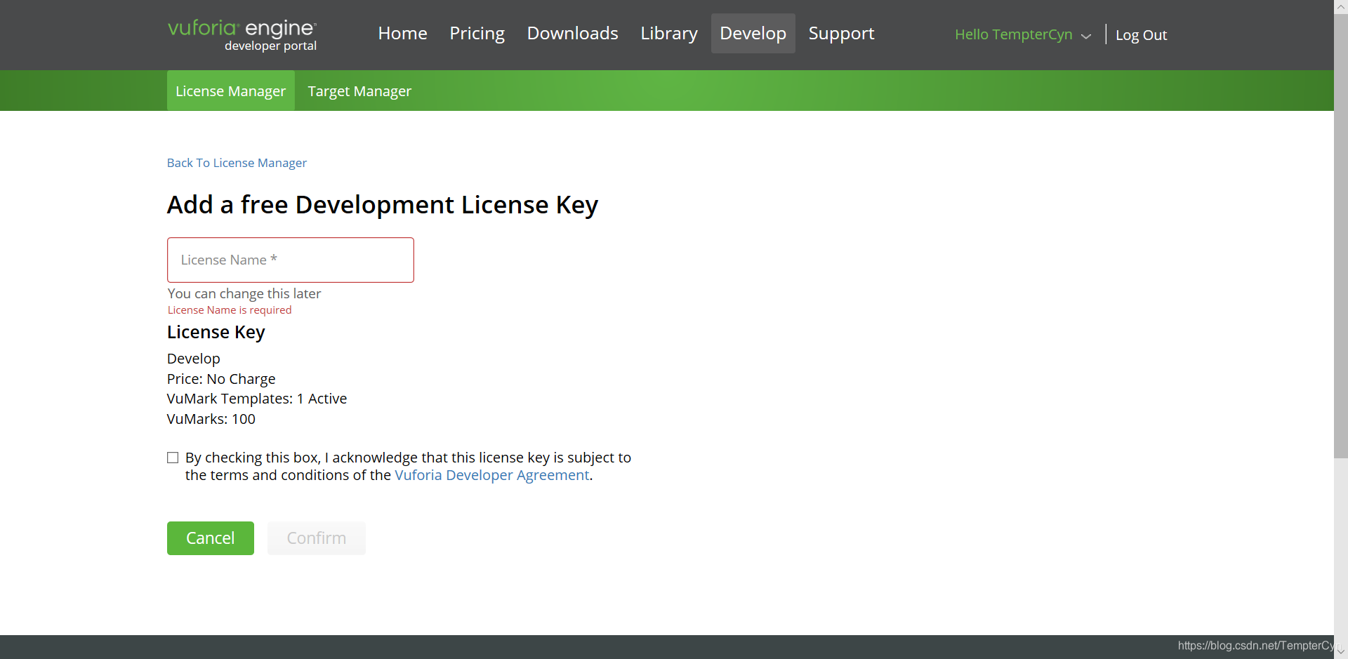The height and width of the screenshot is (659, 1348).
Task: Go to the Pricing page
Action: click(477, 33)
